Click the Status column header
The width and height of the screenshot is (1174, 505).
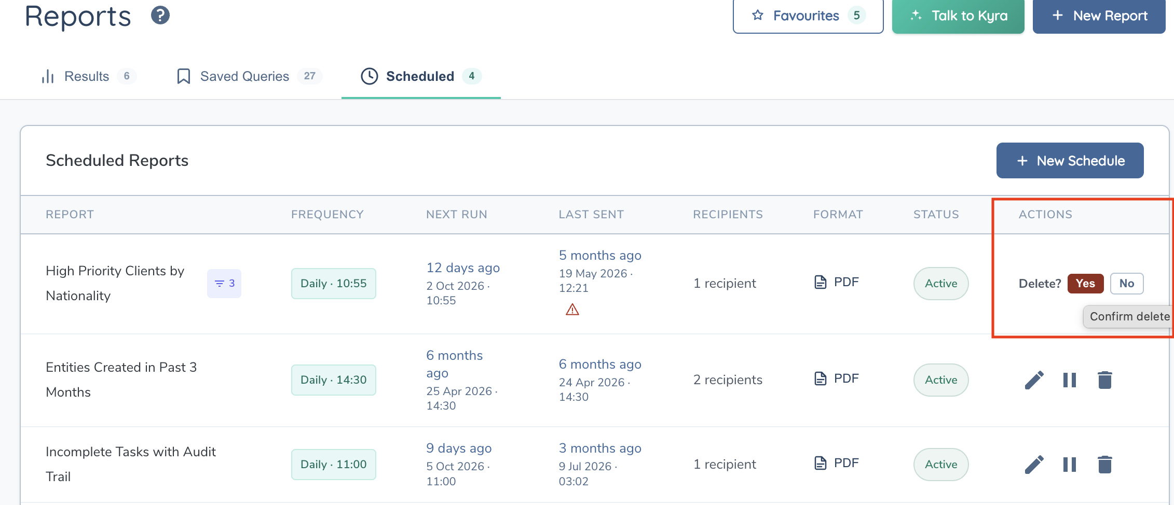pyautogui.click(x=936, y=215)
